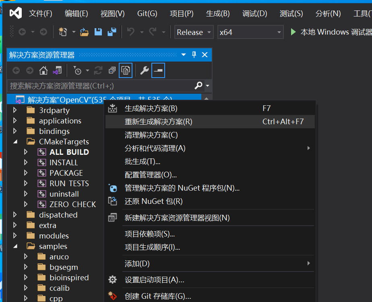Screen dimensions: 372x302
Task: Open the 生成(B) menu
Action: click(218, 14)
